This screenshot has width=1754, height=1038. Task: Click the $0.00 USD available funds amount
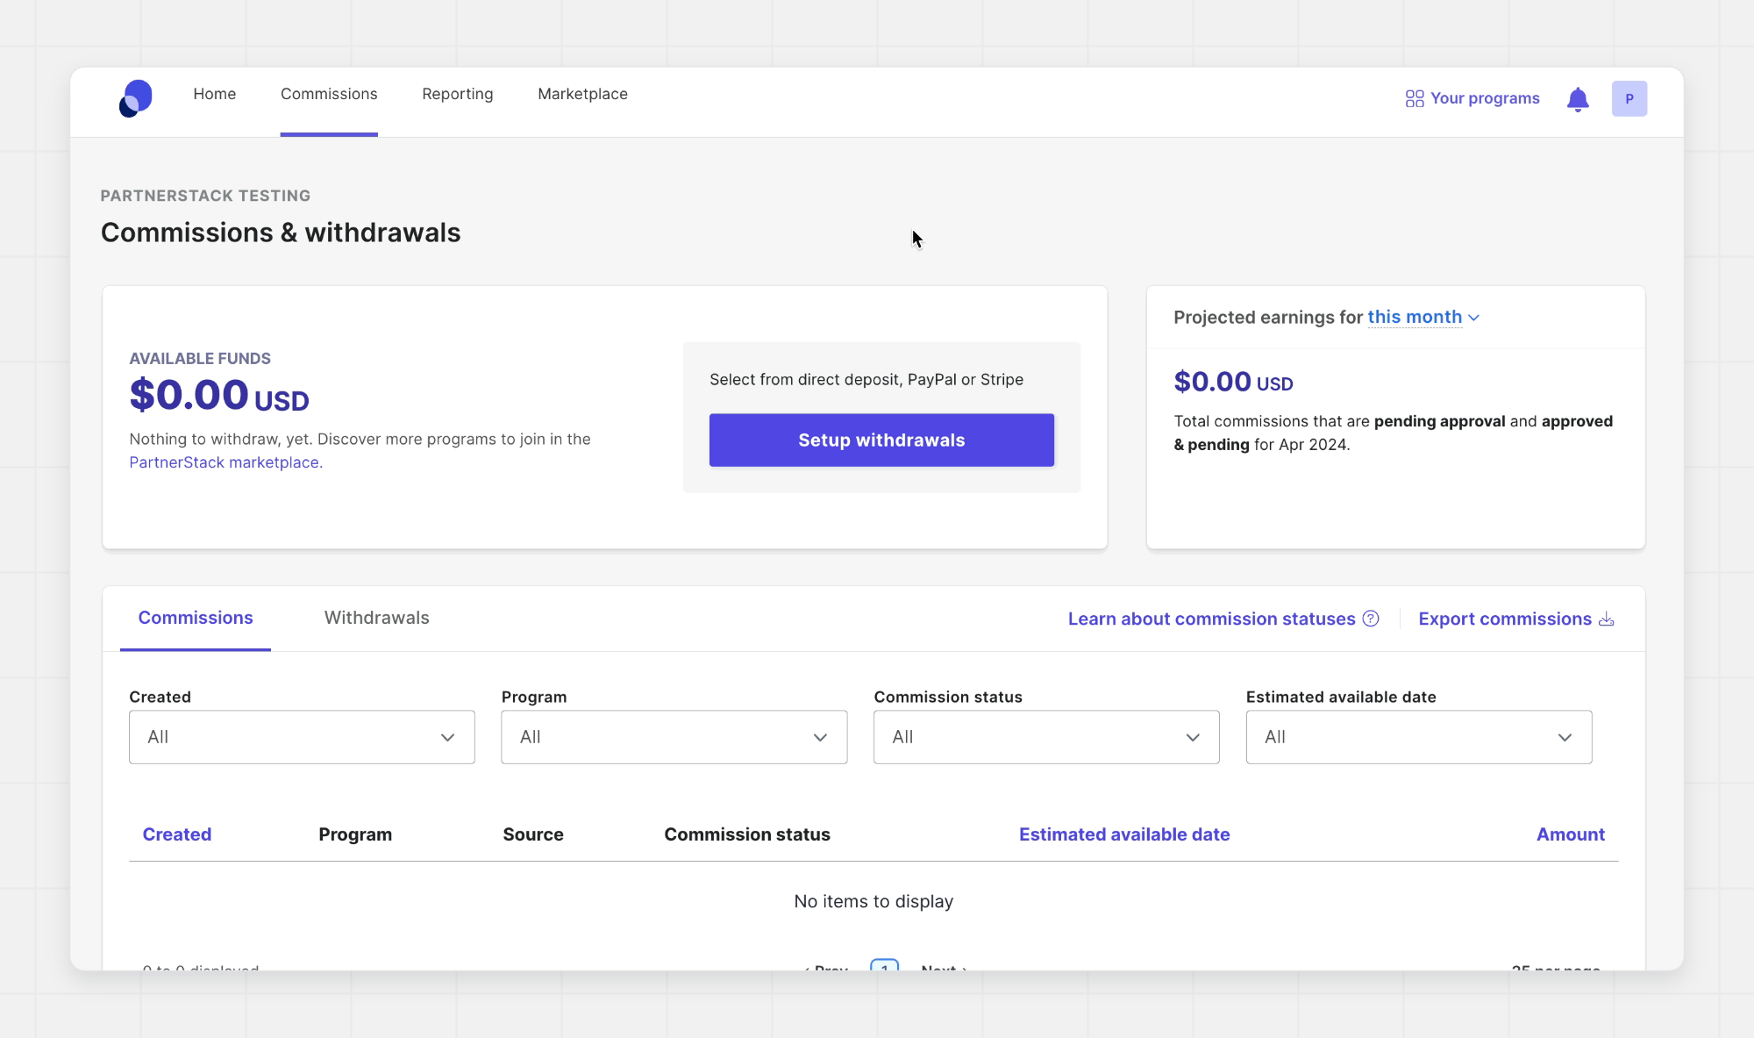click(219, 395)
